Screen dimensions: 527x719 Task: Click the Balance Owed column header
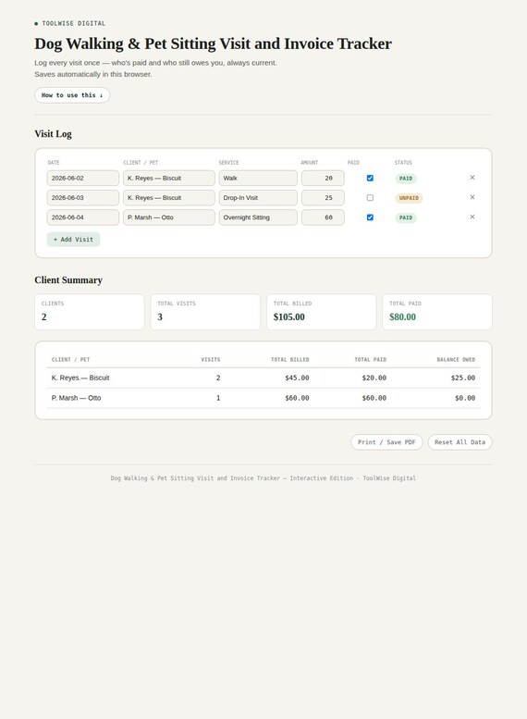tap(456, 359)
